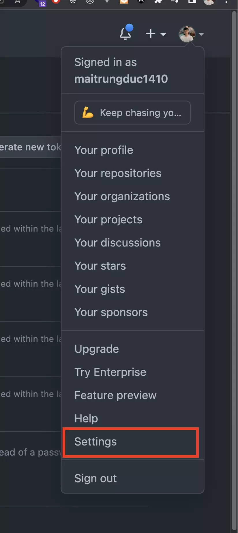Open Your repositories
This screenshot has width=238, height=533.
click(118, 173)
